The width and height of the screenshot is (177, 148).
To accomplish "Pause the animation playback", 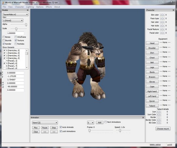I will coord(45,128).
